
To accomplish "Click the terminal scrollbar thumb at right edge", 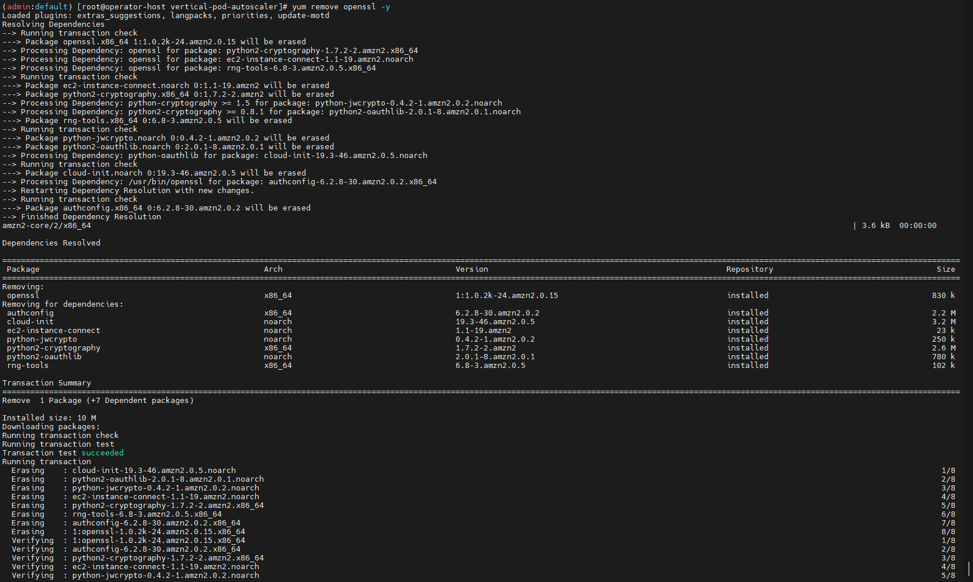I will pyautogui.click(x=969, y=569).
